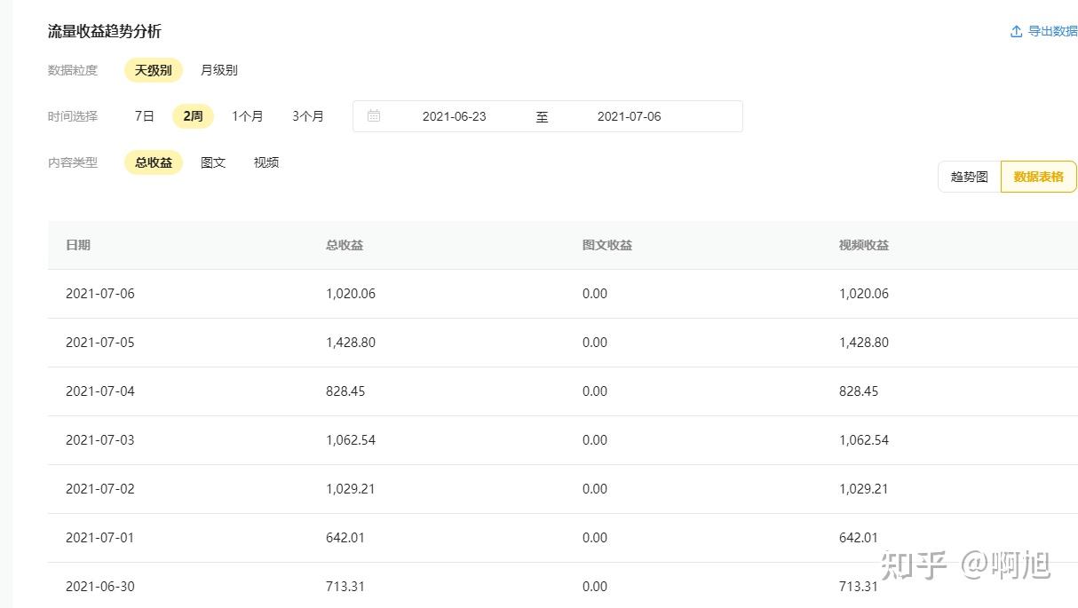Click the 视频收益 column header
The width and height of the screenshot is (1078, 608).
tap(864, 245)
